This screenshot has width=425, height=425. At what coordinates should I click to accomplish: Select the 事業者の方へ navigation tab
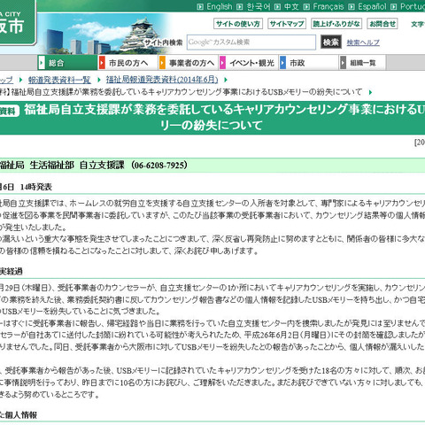click(x=189, y=63)
